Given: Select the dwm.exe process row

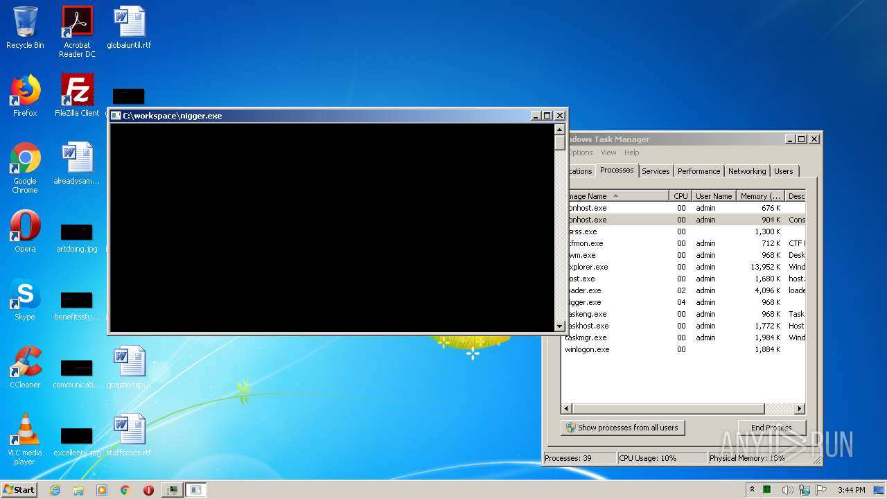Looking at the screenshot, I should (685, 255).
